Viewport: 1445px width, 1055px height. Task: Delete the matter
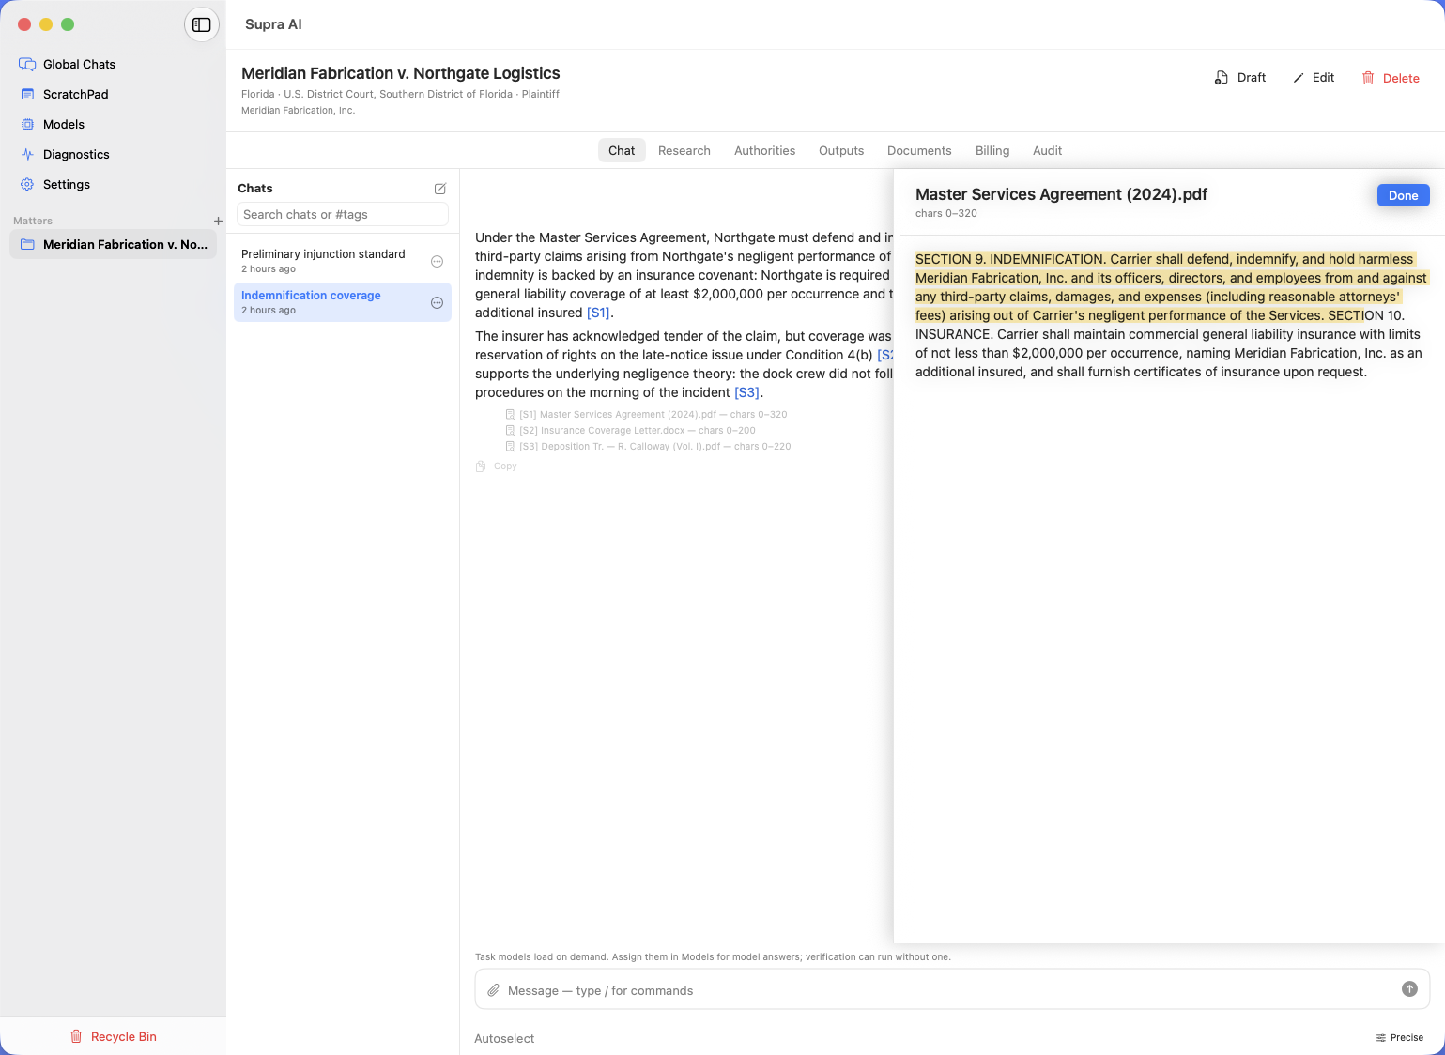[x=1391, y=78]
